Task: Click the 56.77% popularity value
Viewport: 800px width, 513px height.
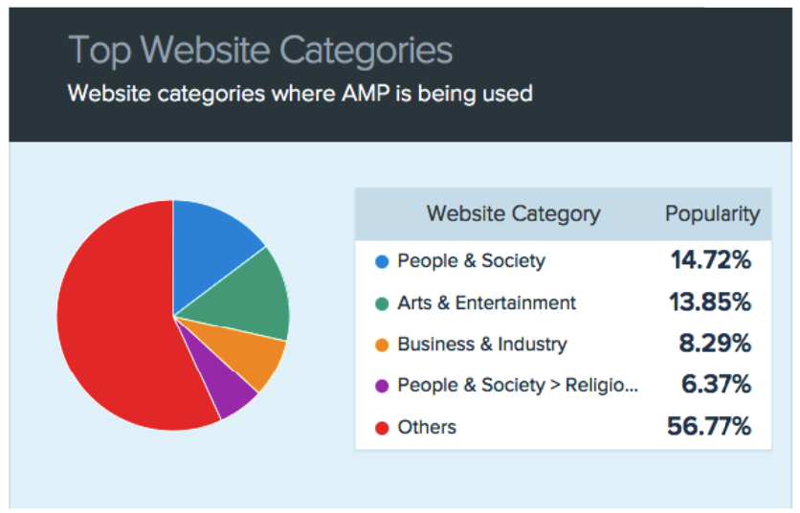Action: click(x=709, y=426)
